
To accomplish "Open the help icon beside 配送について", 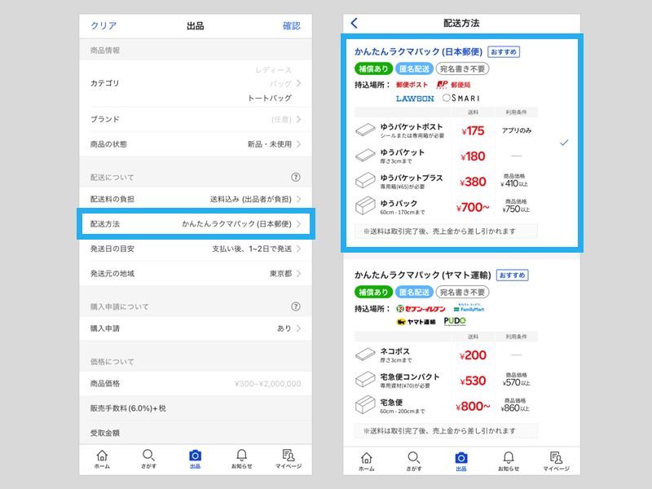I will pos(296,177).
